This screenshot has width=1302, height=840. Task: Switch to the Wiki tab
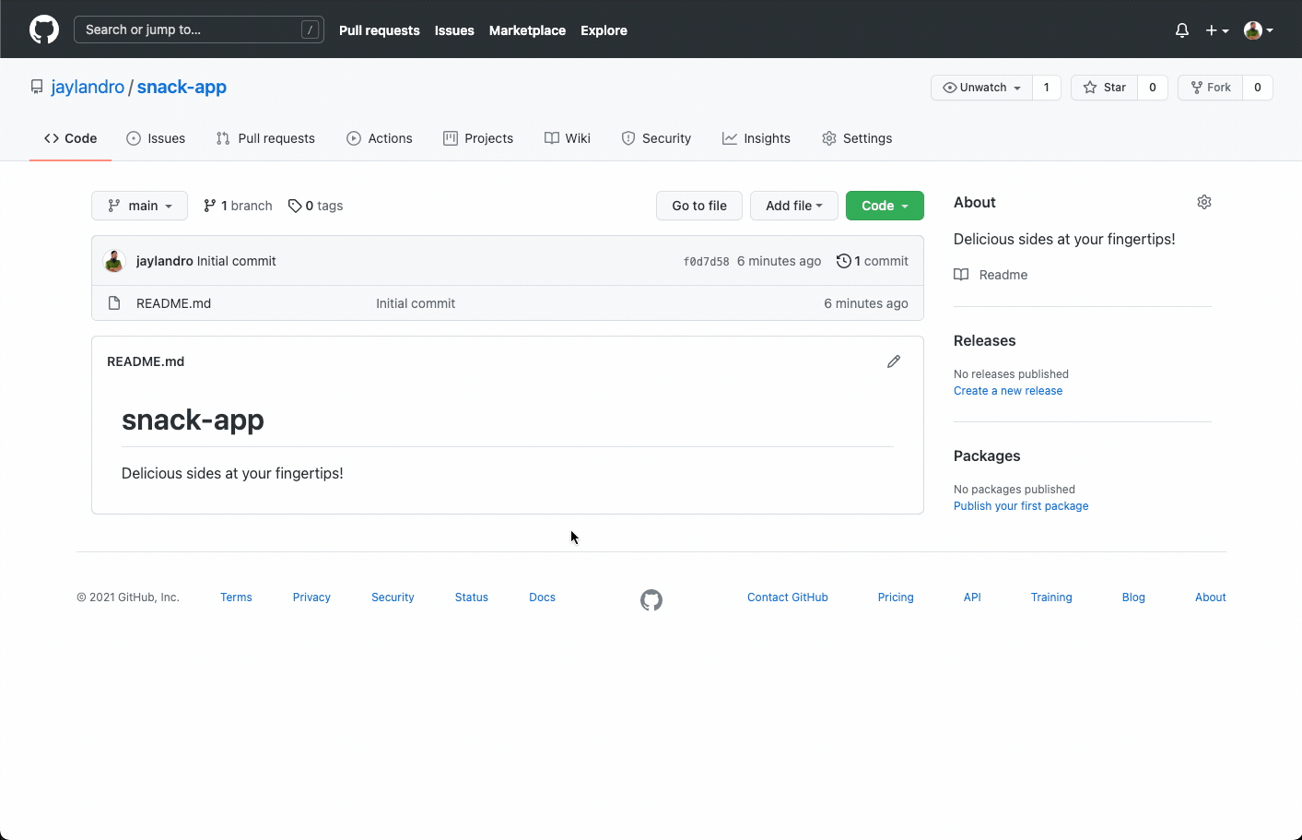[568, 138]
